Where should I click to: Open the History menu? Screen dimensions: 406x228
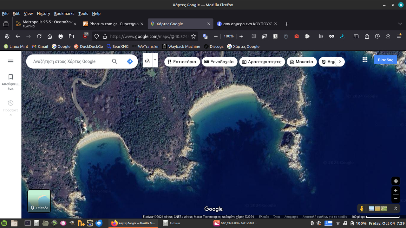click(43, 14)
